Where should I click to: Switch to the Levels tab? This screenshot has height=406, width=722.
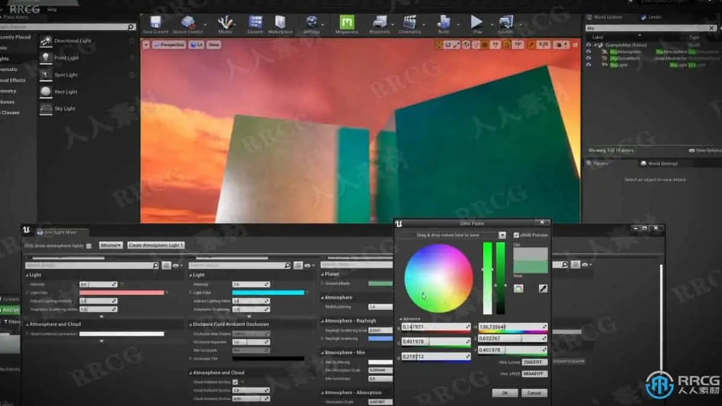pos(652,17)
